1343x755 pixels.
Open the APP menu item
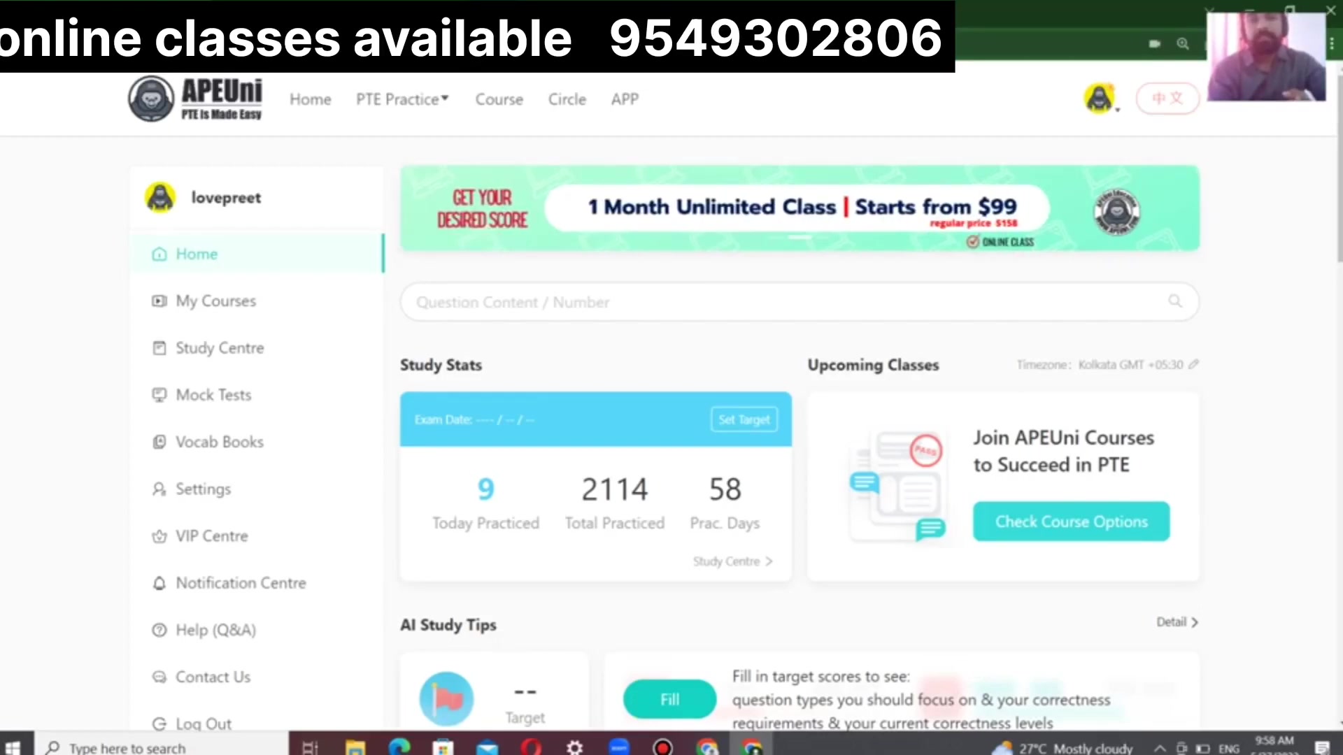(625, 99)
